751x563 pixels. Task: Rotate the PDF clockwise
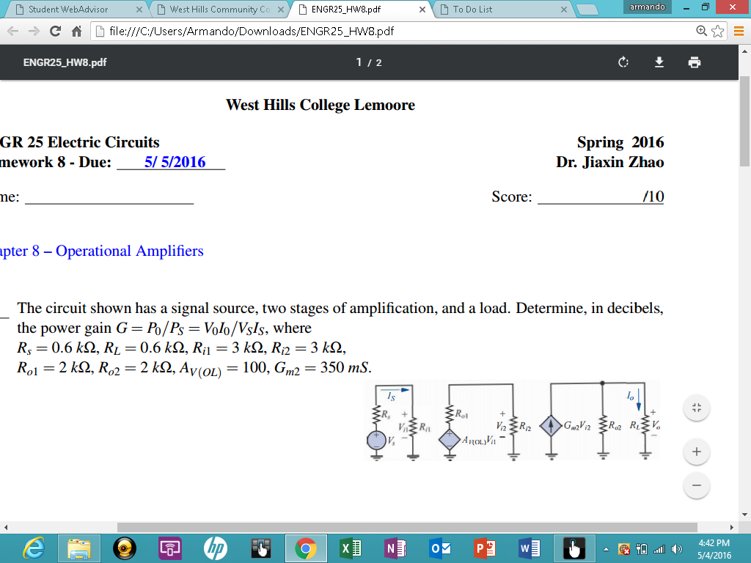(x=623, y=62)
